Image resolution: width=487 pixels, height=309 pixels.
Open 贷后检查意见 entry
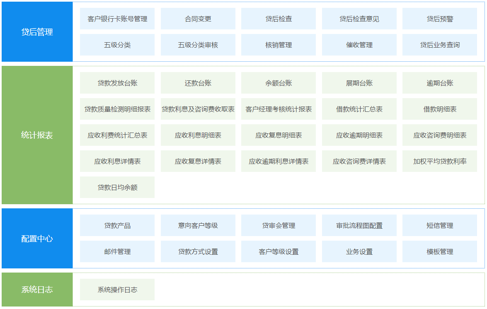coord(359,19)
